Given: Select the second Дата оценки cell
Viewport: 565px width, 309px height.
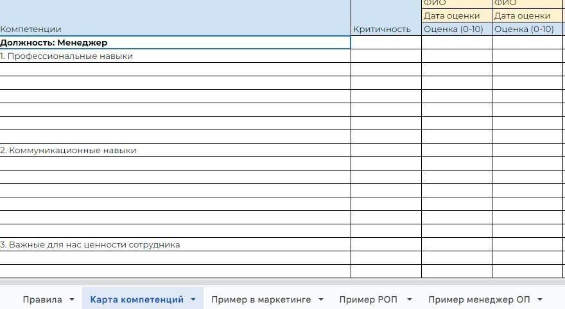Looking at the screenshot, I should pyautogui.click(x=527, y=15).
